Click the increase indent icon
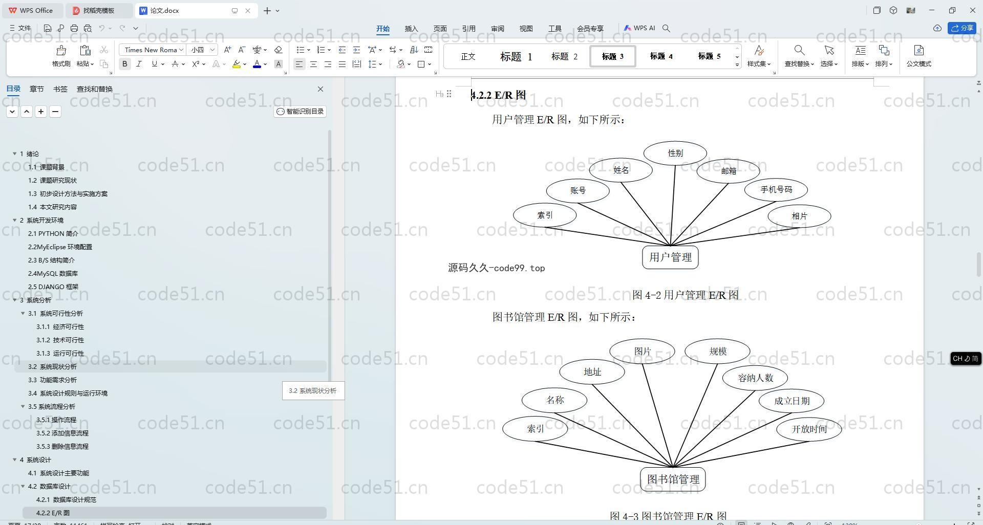983x525 pixels. pos(356,50)
